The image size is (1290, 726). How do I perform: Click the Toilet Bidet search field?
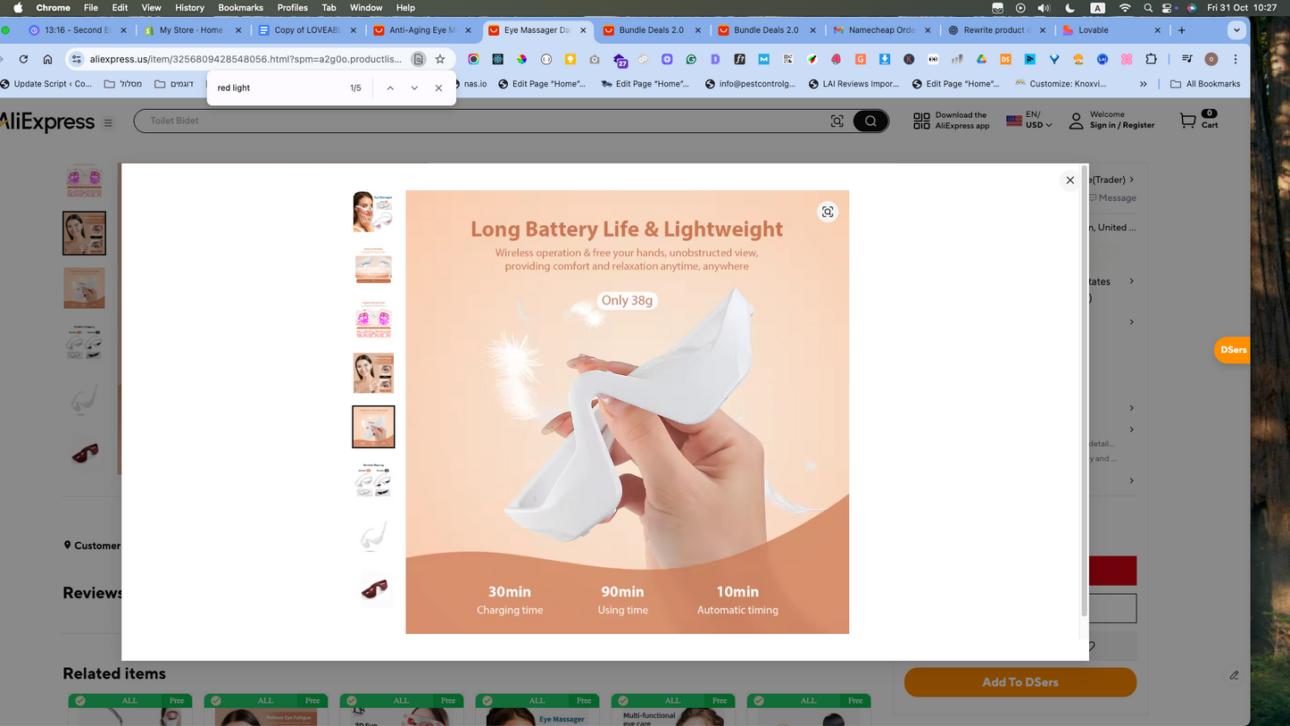(x=482, y=121)
